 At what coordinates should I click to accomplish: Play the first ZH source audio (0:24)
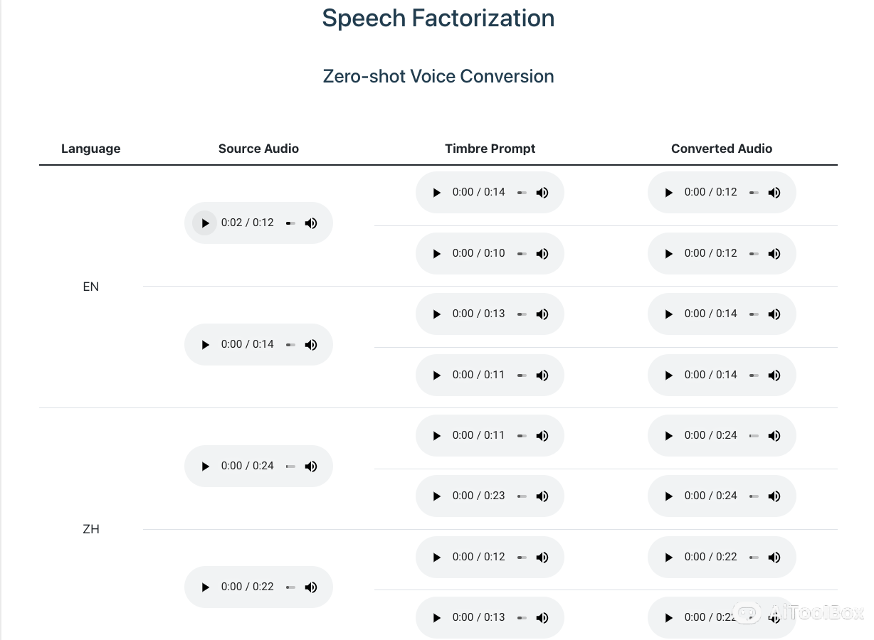[205, 466]
